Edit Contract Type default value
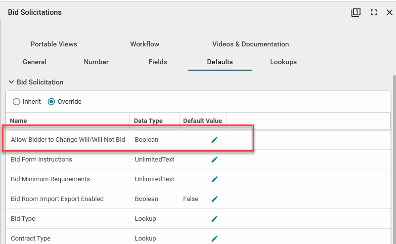396x244 pixels. 214,239
